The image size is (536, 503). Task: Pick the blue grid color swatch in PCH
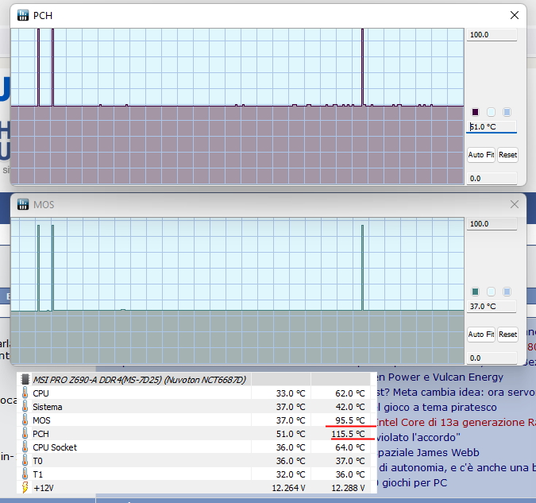507,112
